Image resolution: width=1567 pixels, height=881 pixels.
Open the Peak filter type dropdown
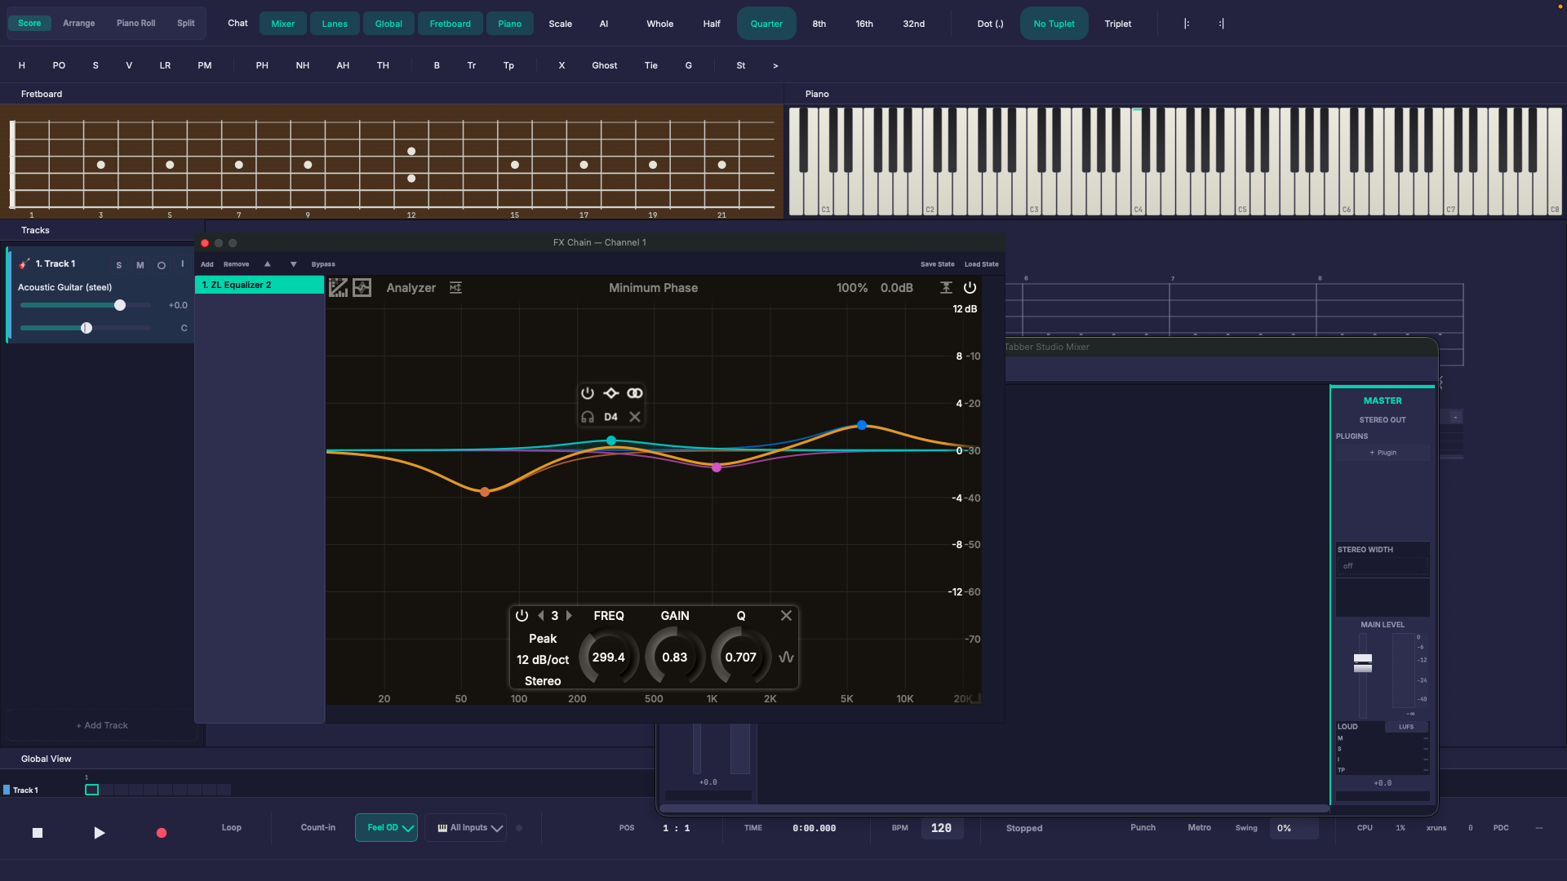[543, 639]
